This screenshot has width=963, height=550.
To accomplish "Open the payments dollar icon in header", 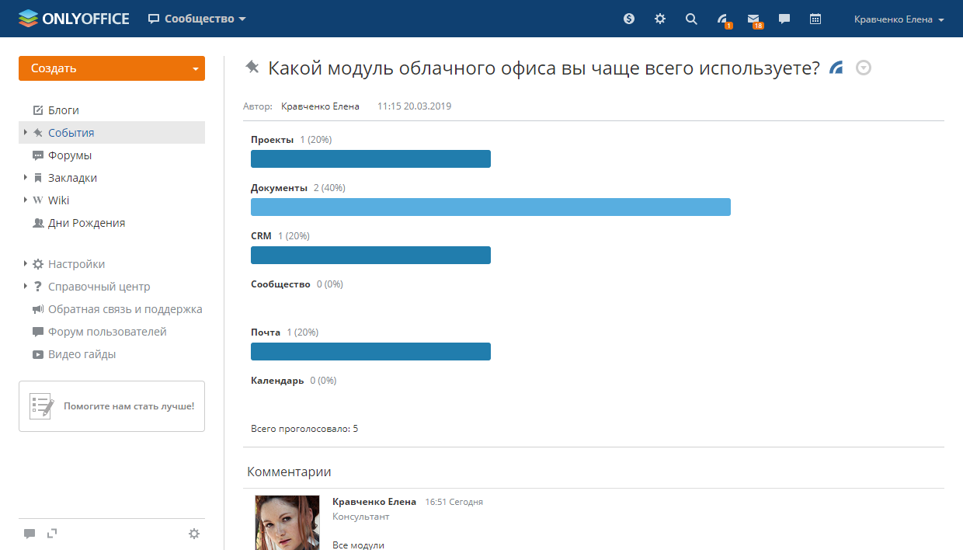I will [629, 19].
